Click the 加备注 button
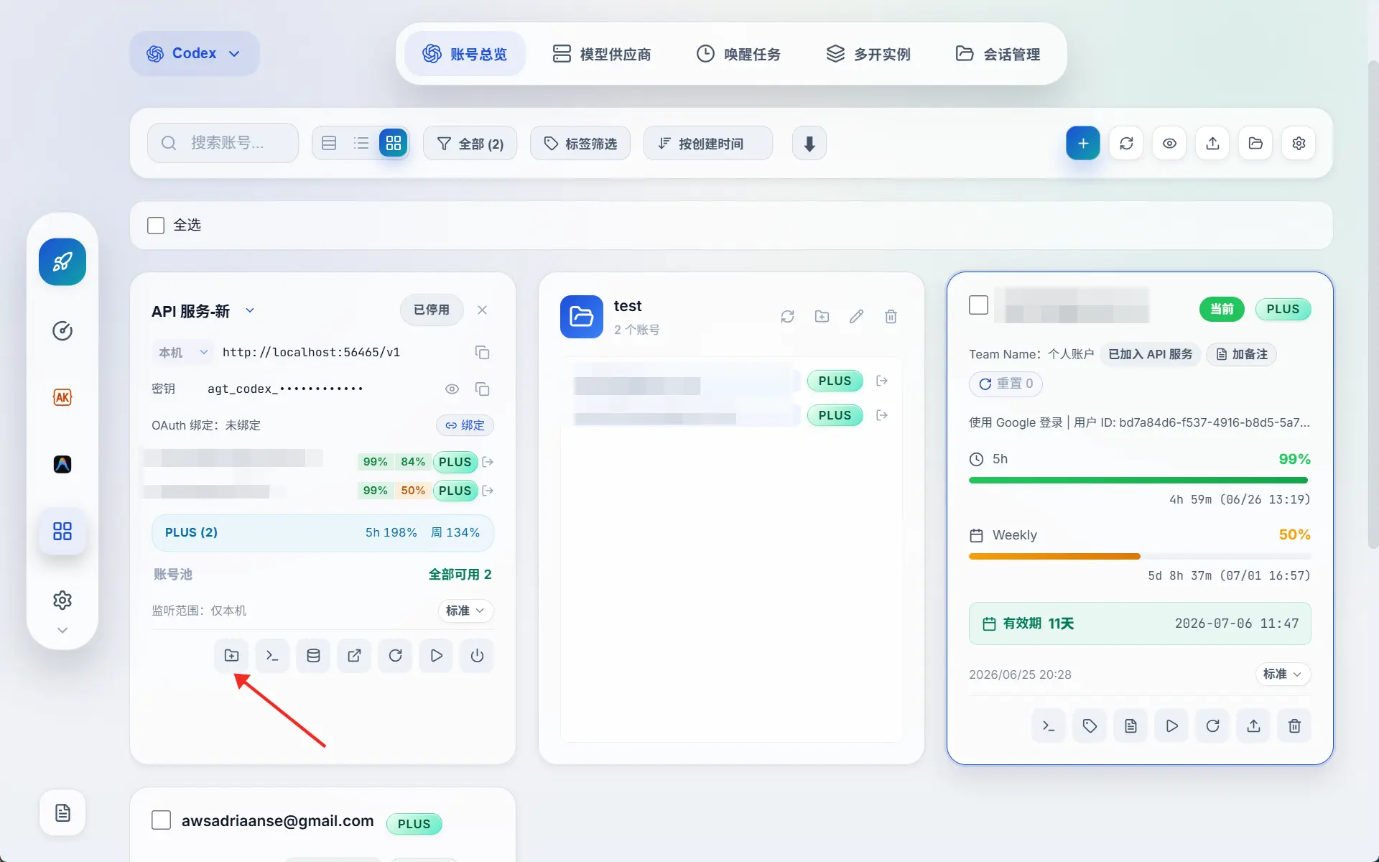Image resolution: width=1379 pixels, height=862 pixels. point(1241,355)
